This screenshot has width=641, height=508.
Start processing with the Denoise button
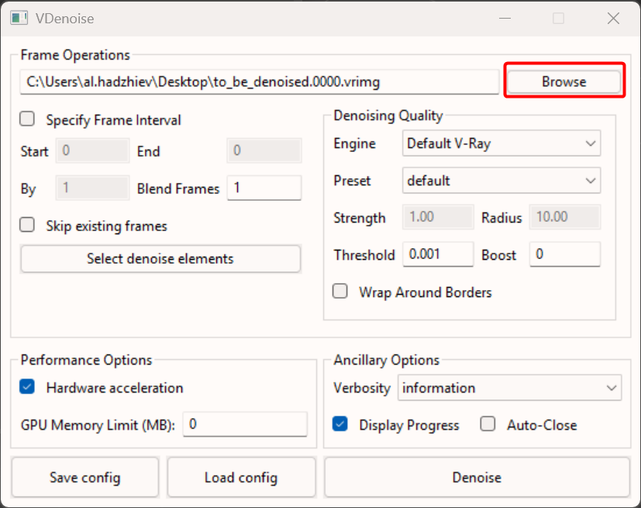(477, 477)
